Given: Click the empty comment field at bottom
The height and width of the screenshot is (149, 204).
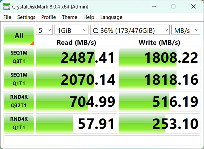Looking at the screenshot, I should (x=102, y=140).
